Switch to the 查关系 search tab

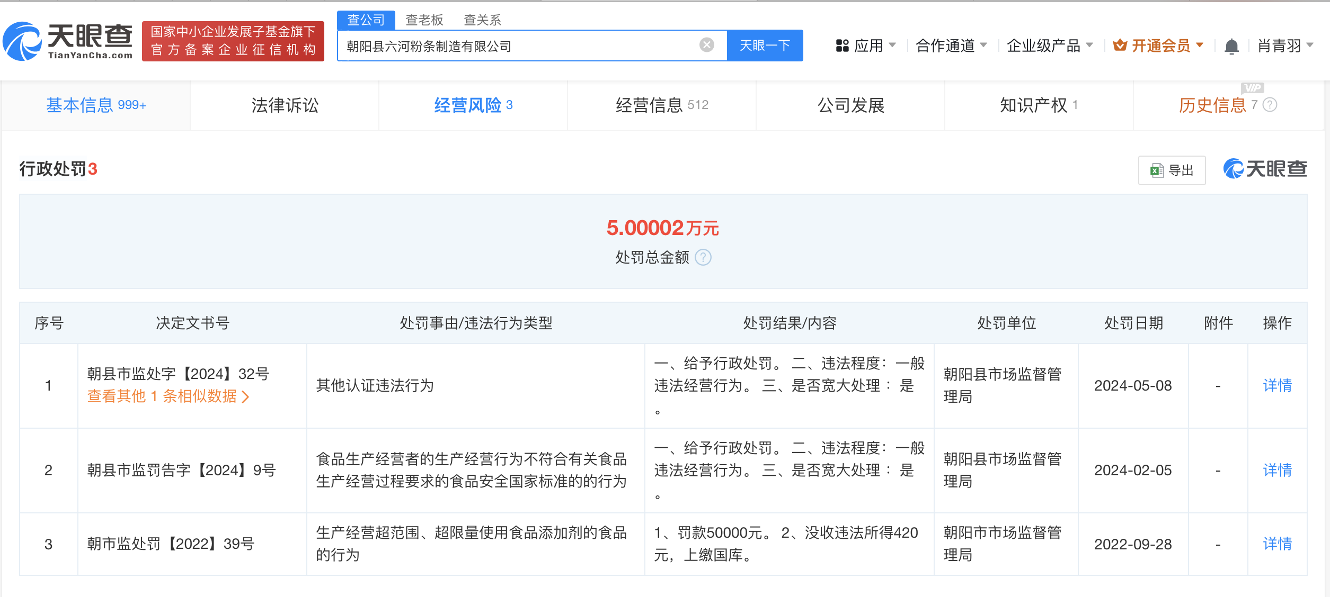(482, 20)
